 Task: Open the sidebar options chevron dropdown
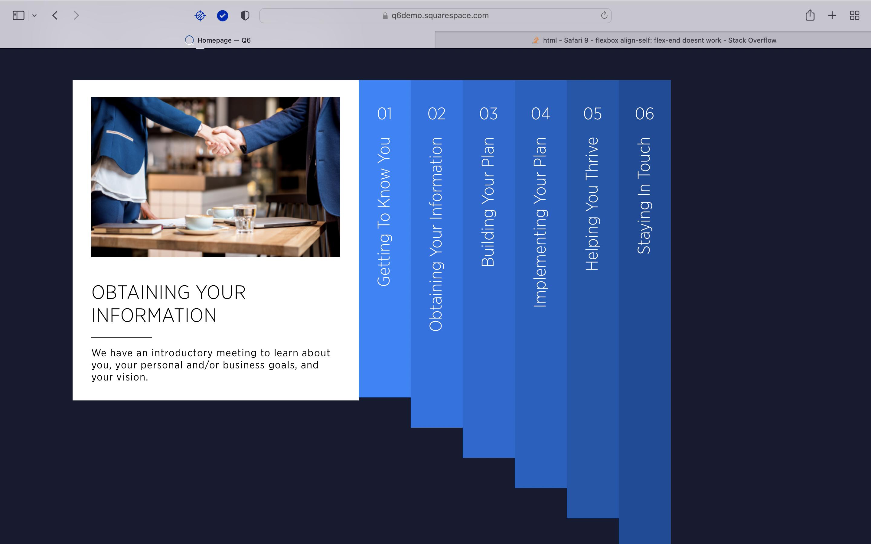pyautogui.click(x=34, y=15)
